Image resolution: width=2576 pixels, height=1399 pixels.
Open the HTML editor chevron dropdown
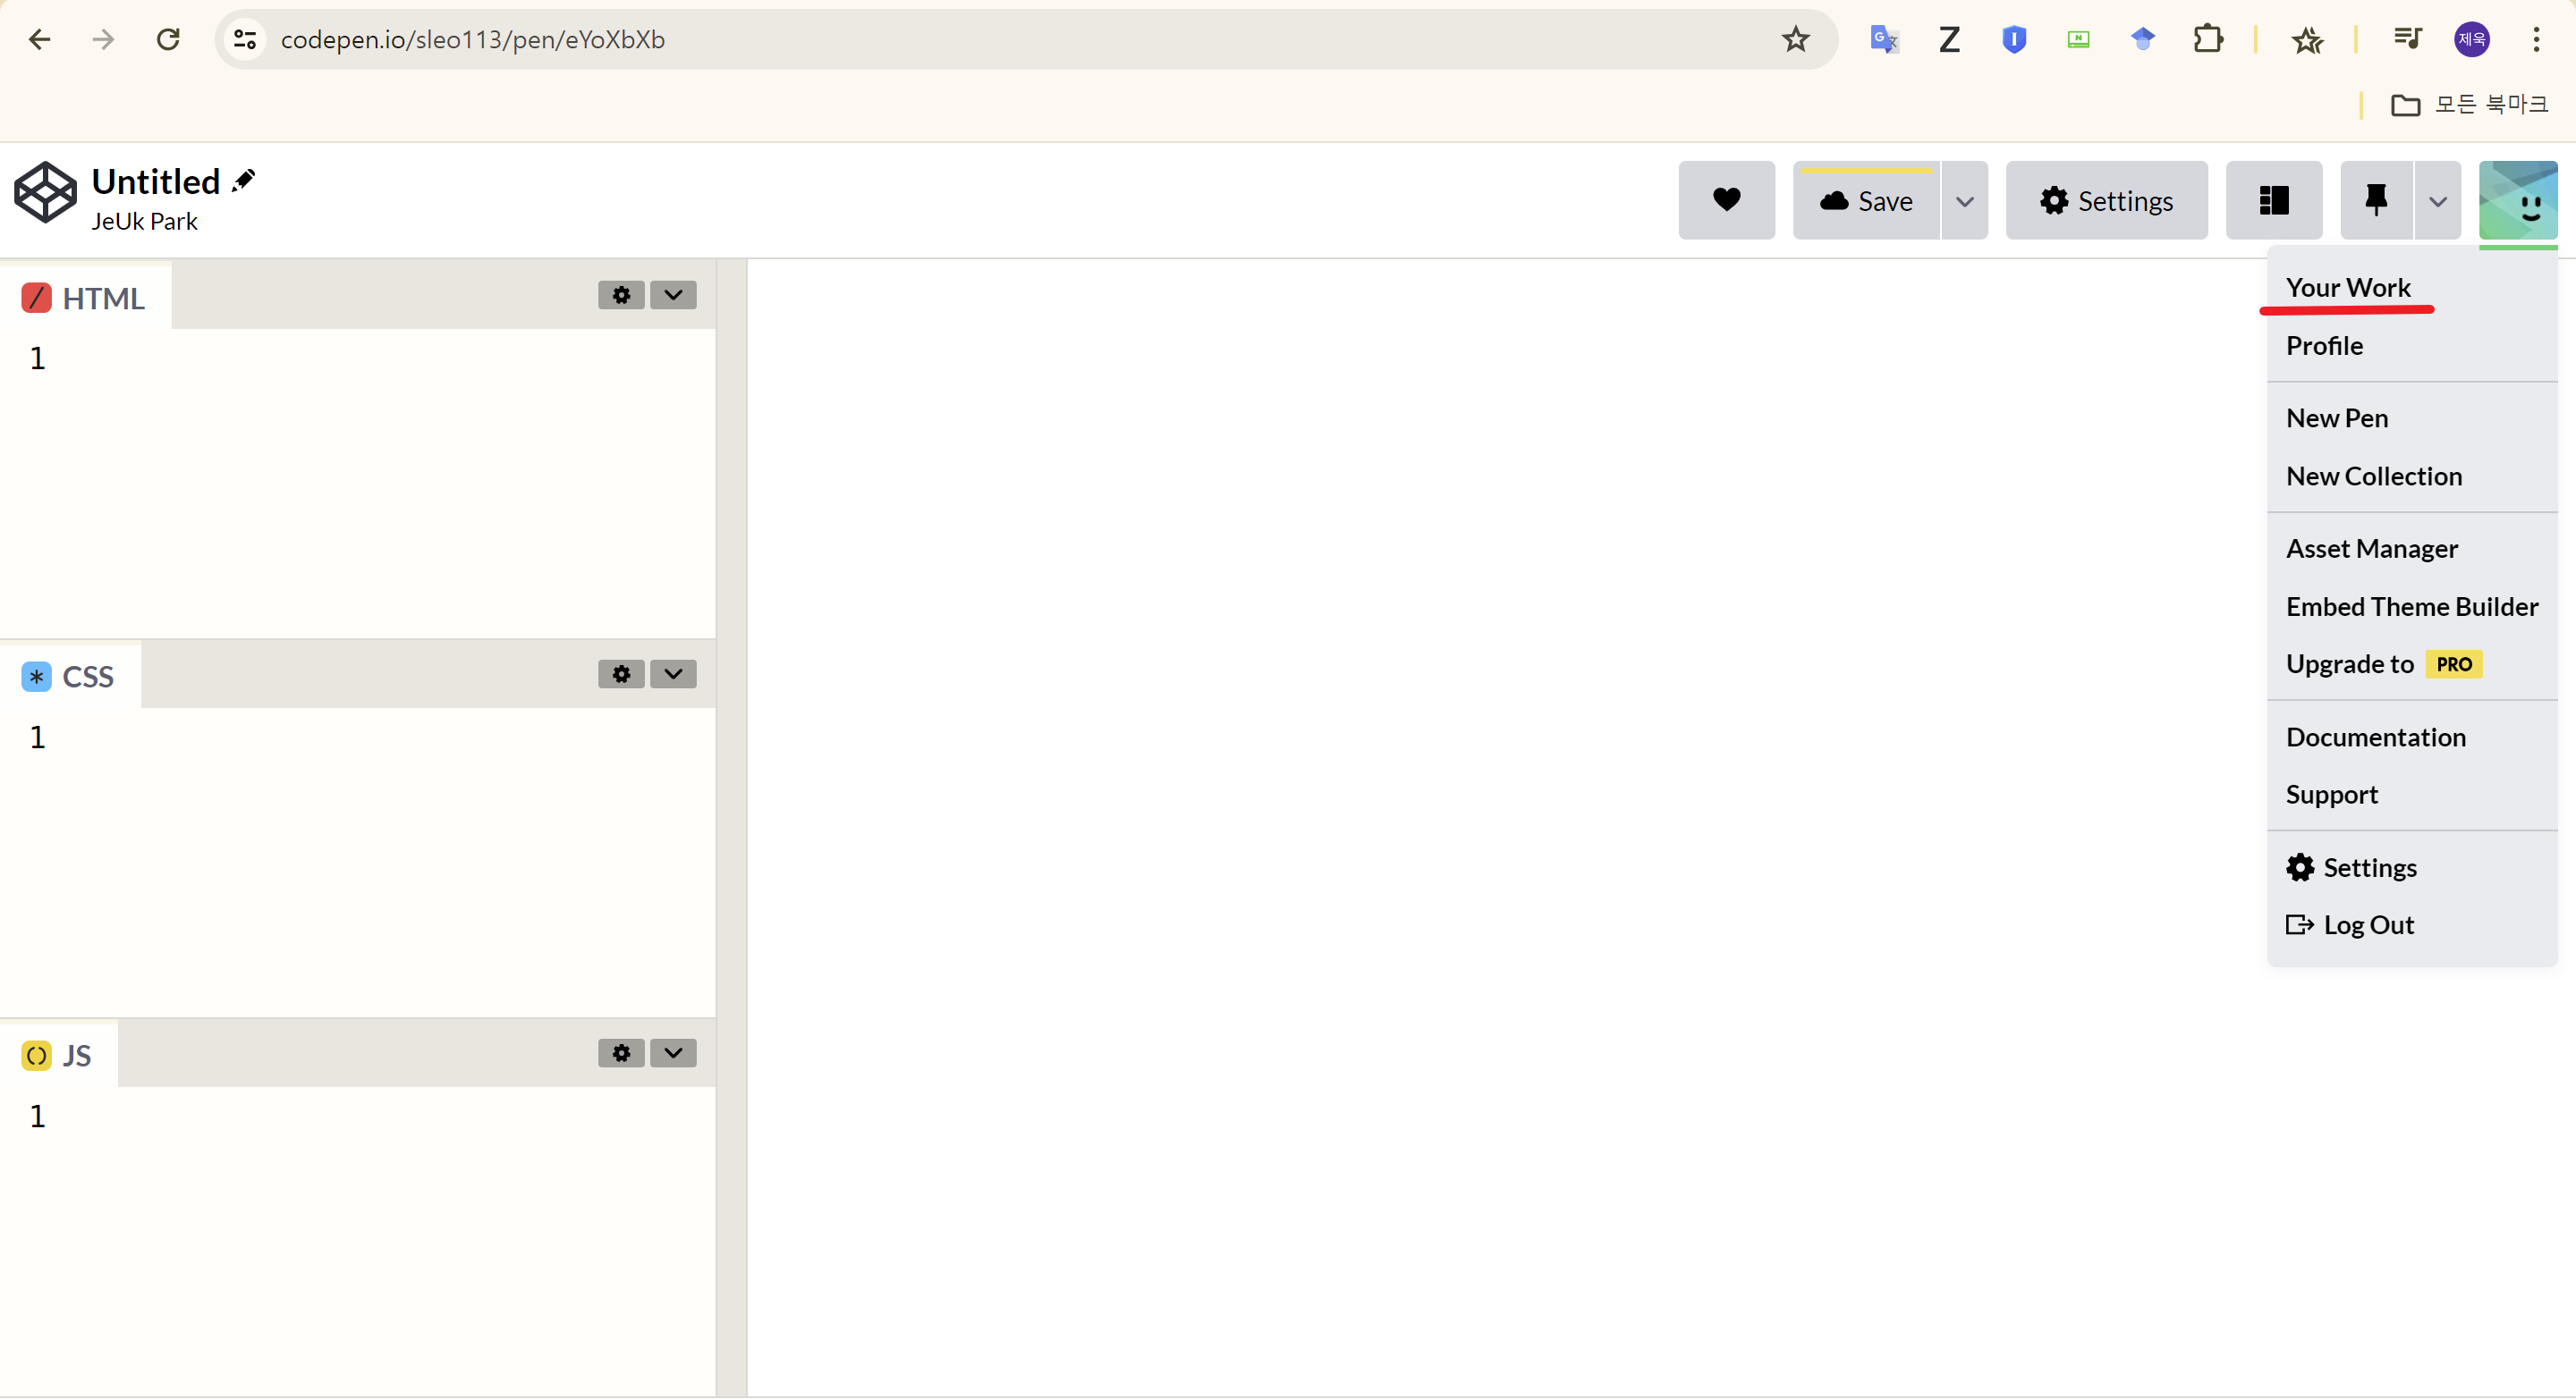[x=673, y=295]
